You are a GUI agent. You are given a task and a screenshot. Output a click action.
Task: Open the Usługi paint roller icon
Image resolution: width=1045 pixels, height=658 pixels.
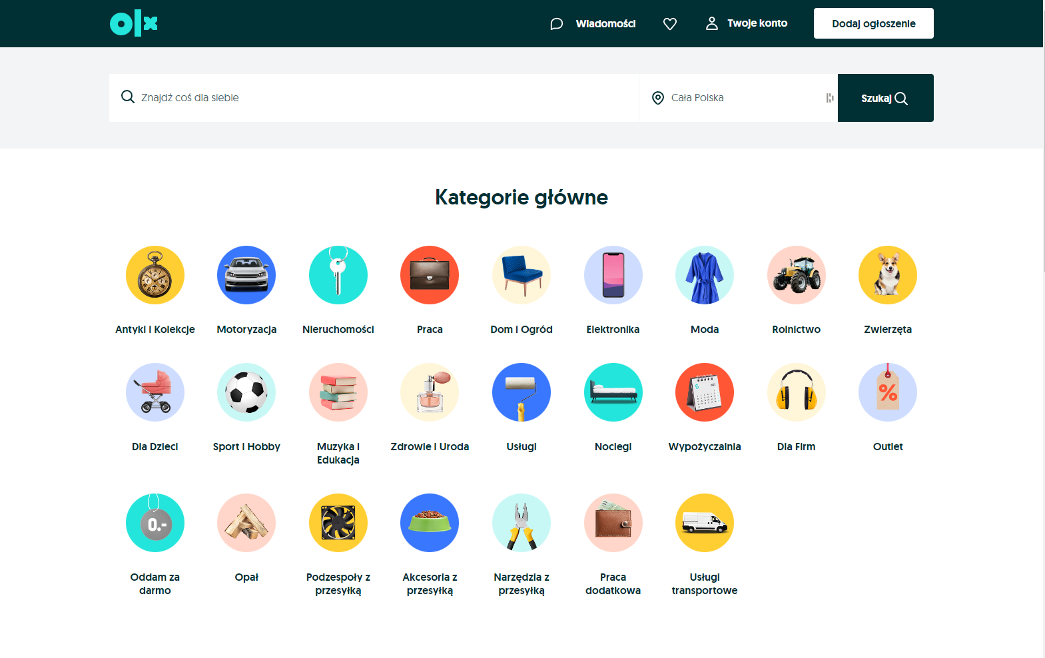(522, 392)
